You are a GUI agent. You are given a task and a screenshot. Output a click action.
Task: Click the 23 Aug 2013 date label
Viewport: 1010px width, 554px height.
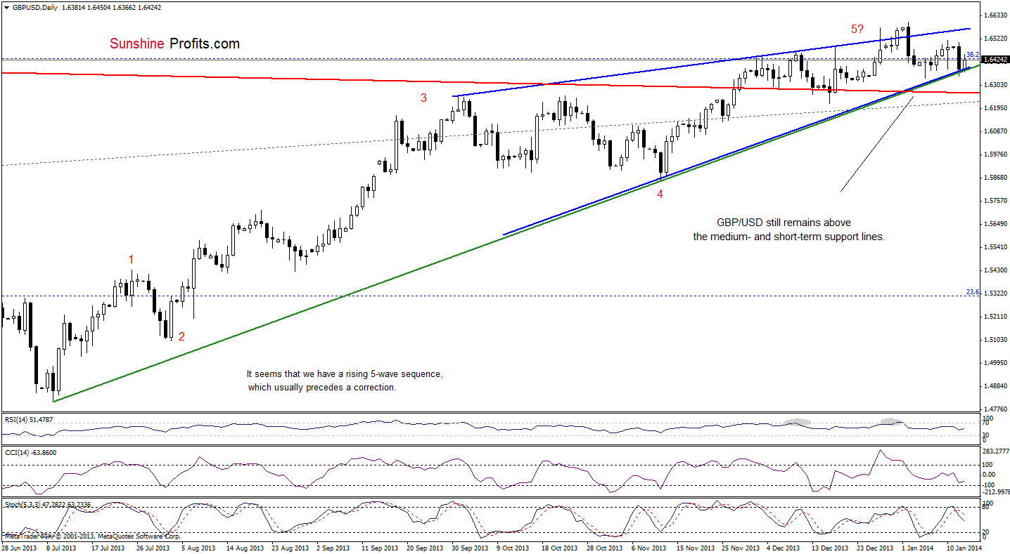289,547
